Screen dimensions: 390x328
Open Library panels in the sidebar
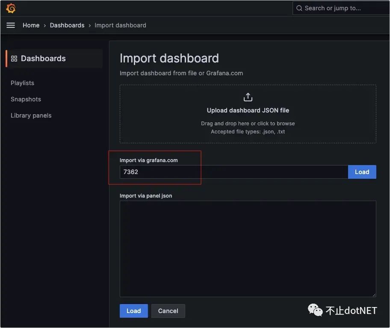point(31,115)
